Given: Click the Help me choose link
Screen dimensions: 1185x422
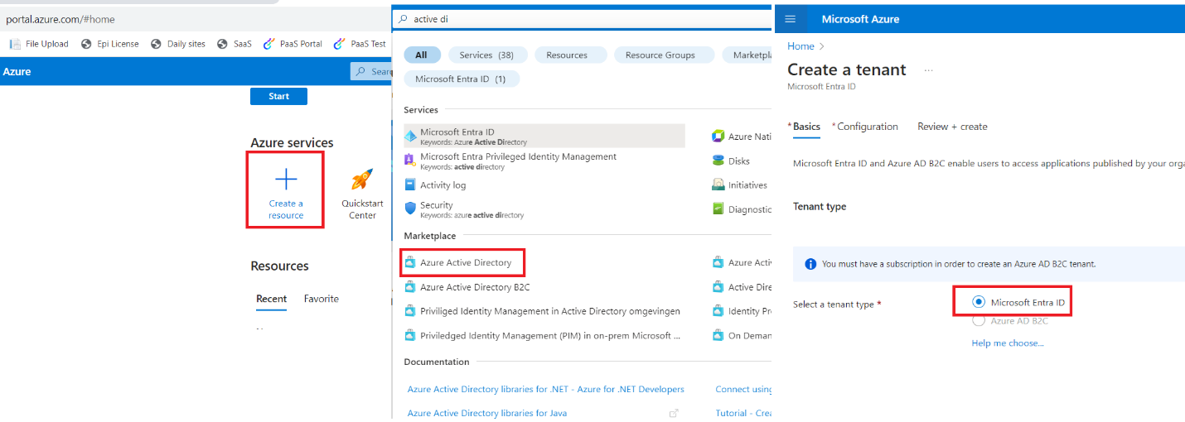Looking at the screenshot, I should 1008,343.
